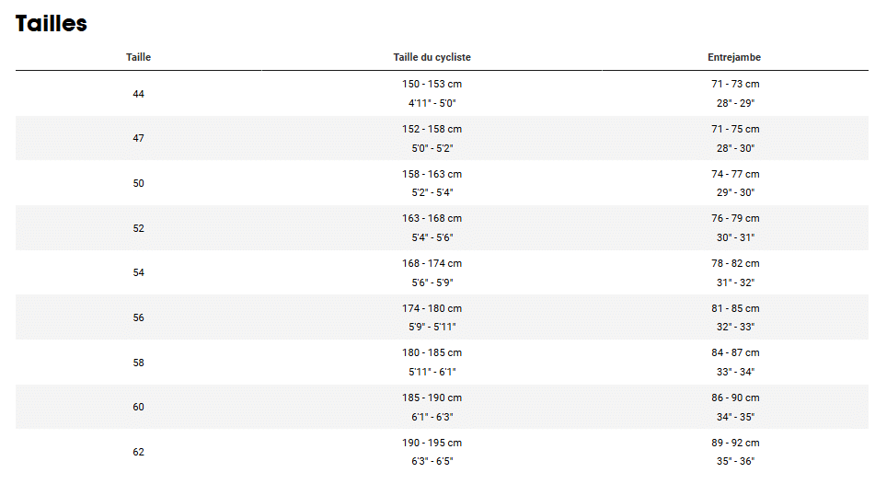This screenshot has height=484, width=875.
Task: Click the "Taille" column header
Action: (138, 57)
